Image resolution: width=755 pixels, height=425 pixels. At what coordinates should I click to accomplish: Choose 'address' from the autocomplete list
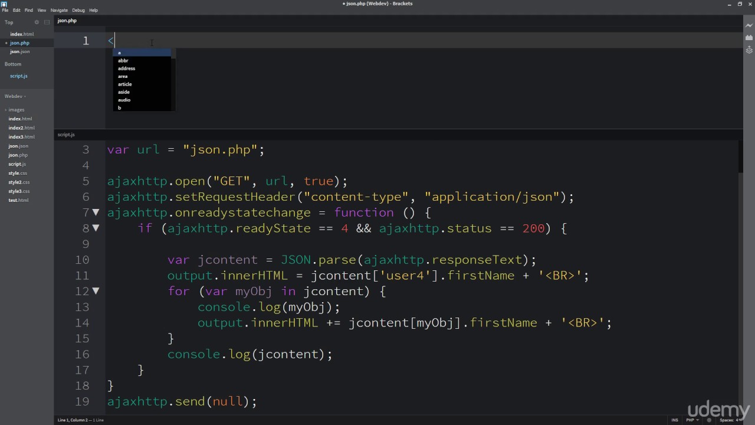(x=142, y=68)
